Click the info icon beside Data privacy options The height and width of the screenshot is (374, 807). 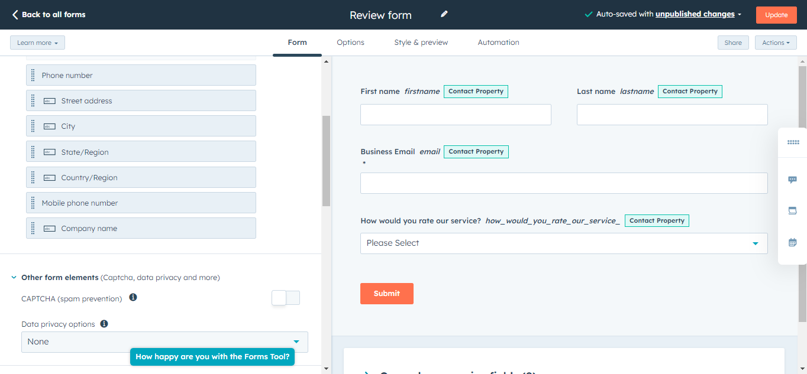point(104,323)
